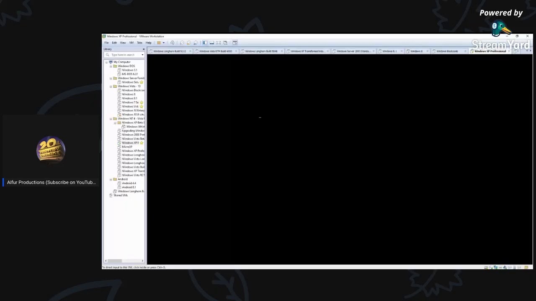
Task: Close the Windows Blackcomb tab
Action: click(465, 51)
